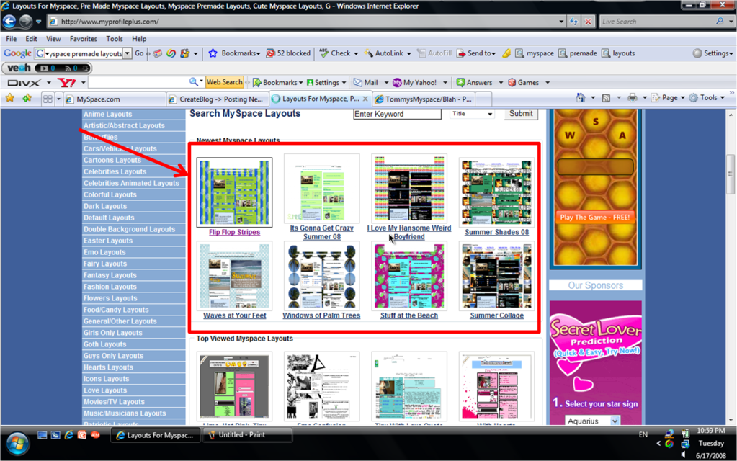This screenshot has height=461, width=737.
Task: Click the Live Search magnifier icon
Action: tap(719, 21)
